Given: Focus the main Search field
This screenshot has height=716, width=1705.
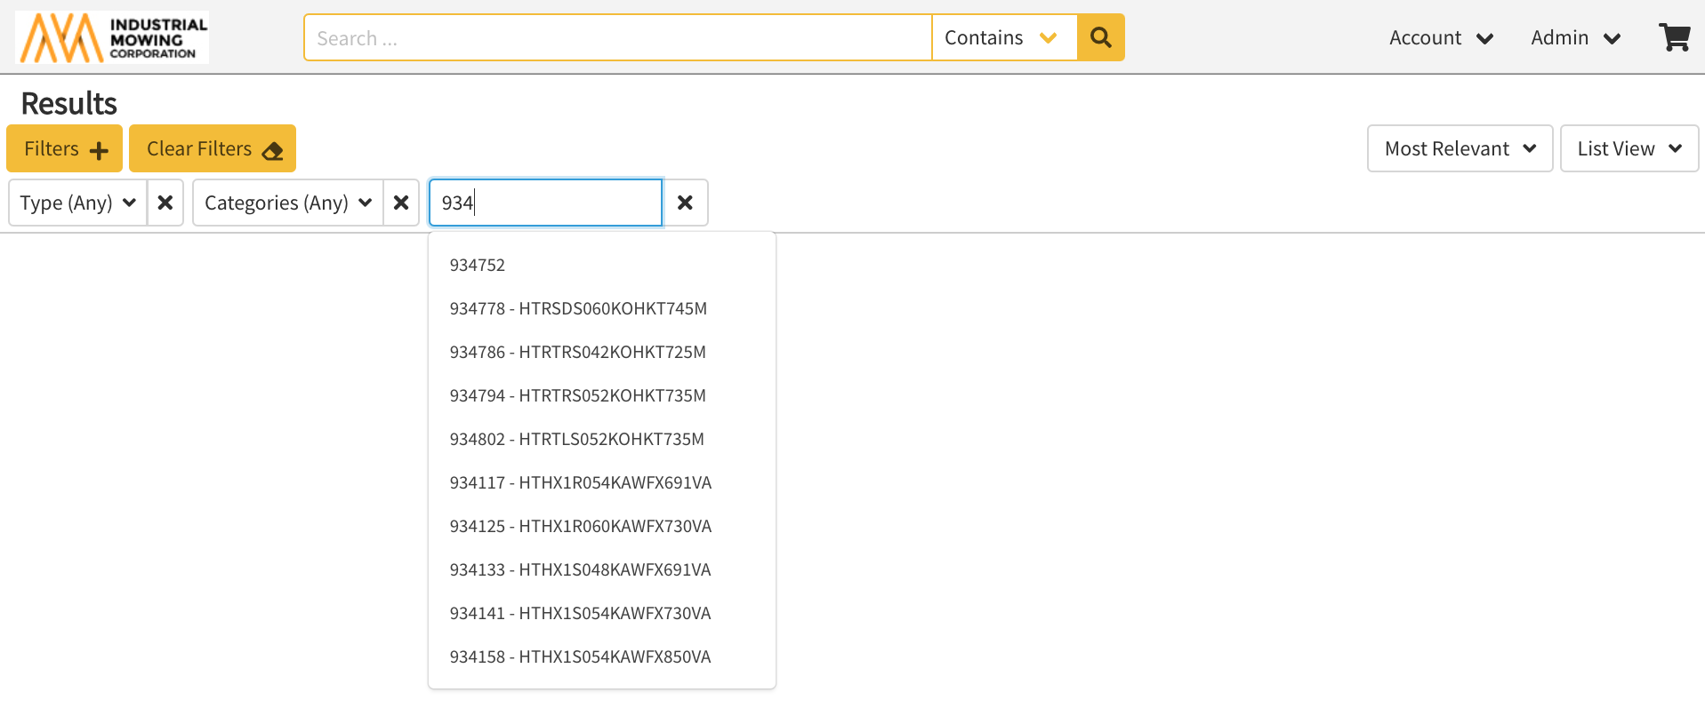Looking at the screenshot, I should click(617, 37).
